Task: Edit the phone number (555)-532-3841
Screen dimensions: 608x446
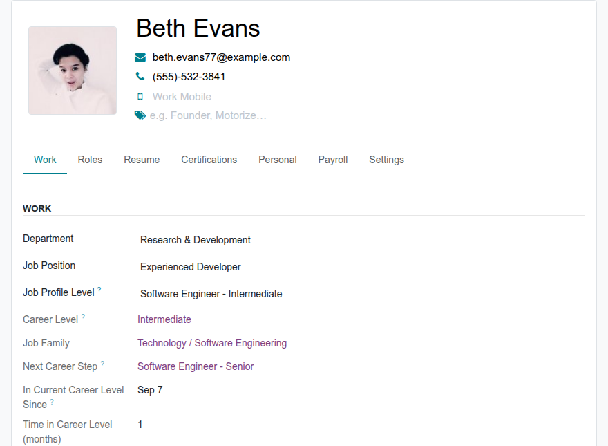Action: tap(189, 77)
